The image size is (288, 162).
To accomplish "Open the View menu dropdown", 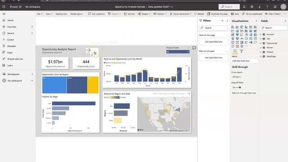I will 49,14.
